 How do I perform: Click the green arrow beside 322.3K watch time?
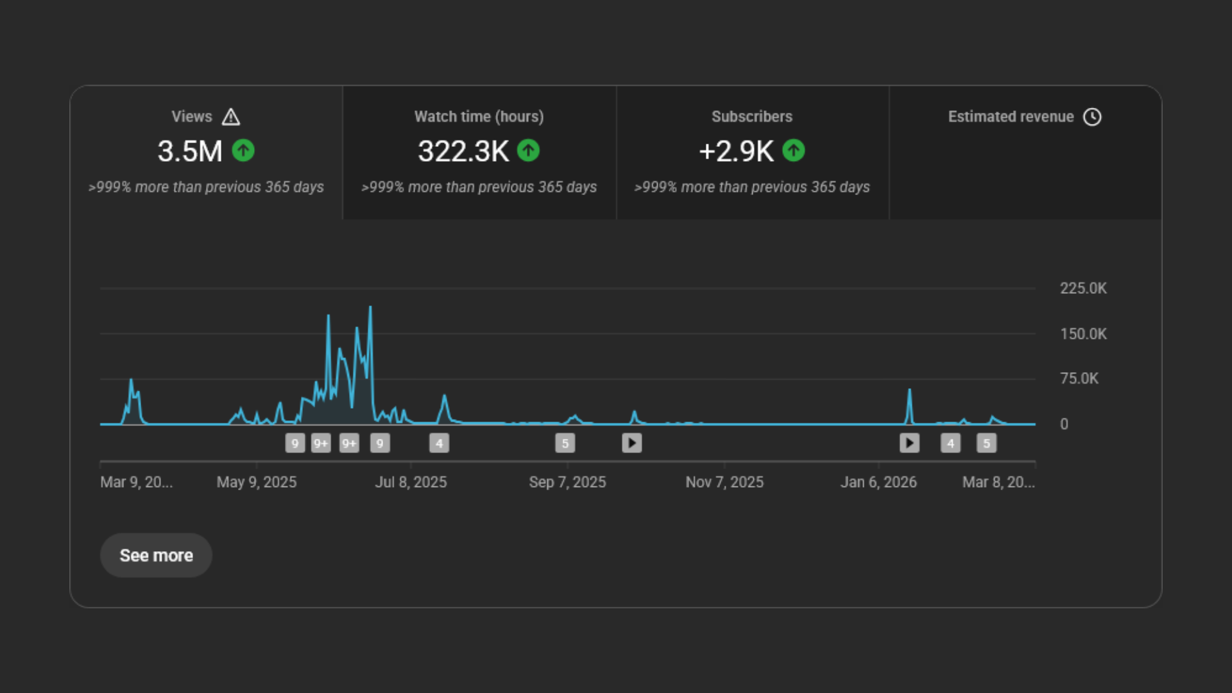527,150
